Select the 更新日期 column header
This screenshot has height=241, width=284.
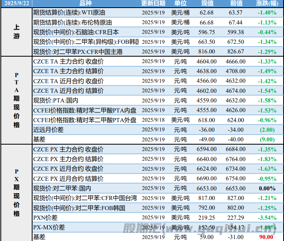(153, 4)
